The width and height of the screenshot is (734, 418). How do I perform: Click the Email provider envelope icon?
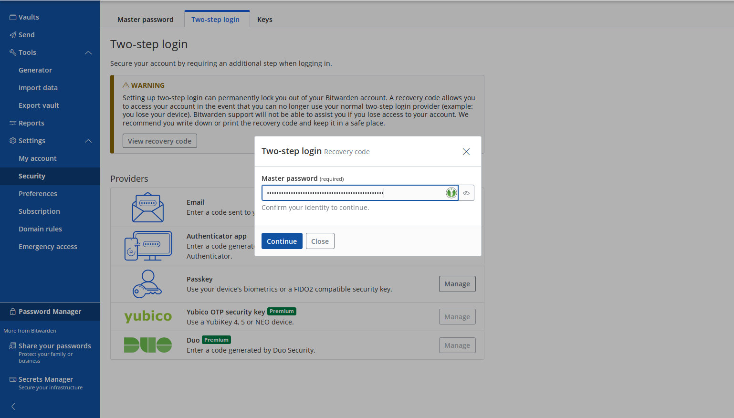[x=148, y=208]
